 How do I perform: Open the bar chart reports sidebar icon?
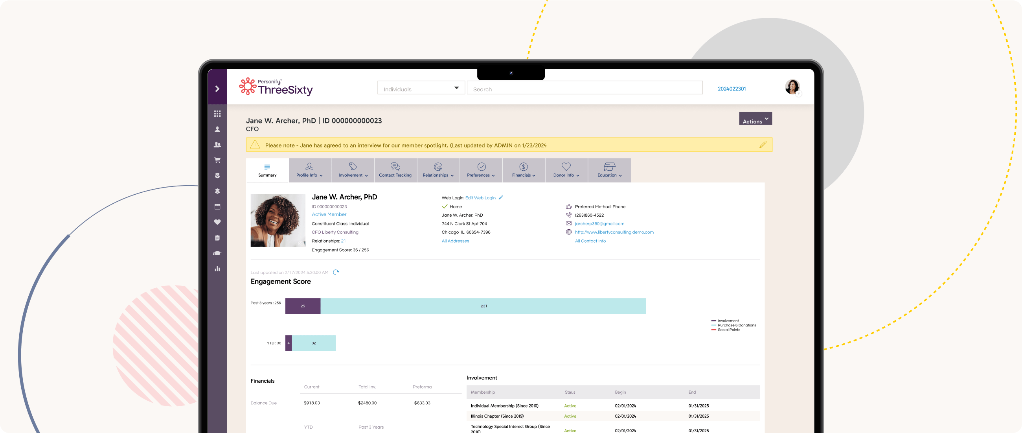point(217,269)
